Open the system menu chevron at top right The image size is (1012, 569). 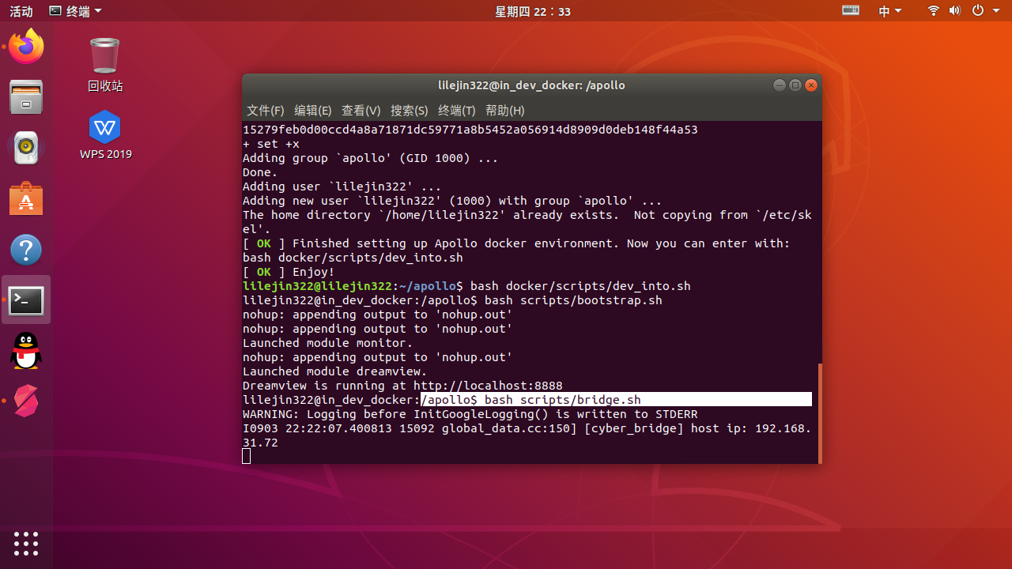coord(995,11)
